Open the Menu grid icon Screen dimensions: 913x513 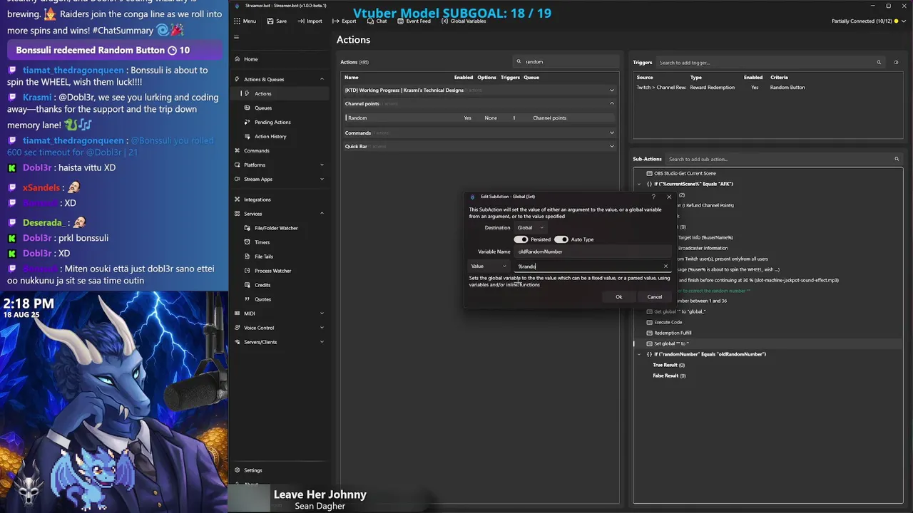(x=237, y=21)
